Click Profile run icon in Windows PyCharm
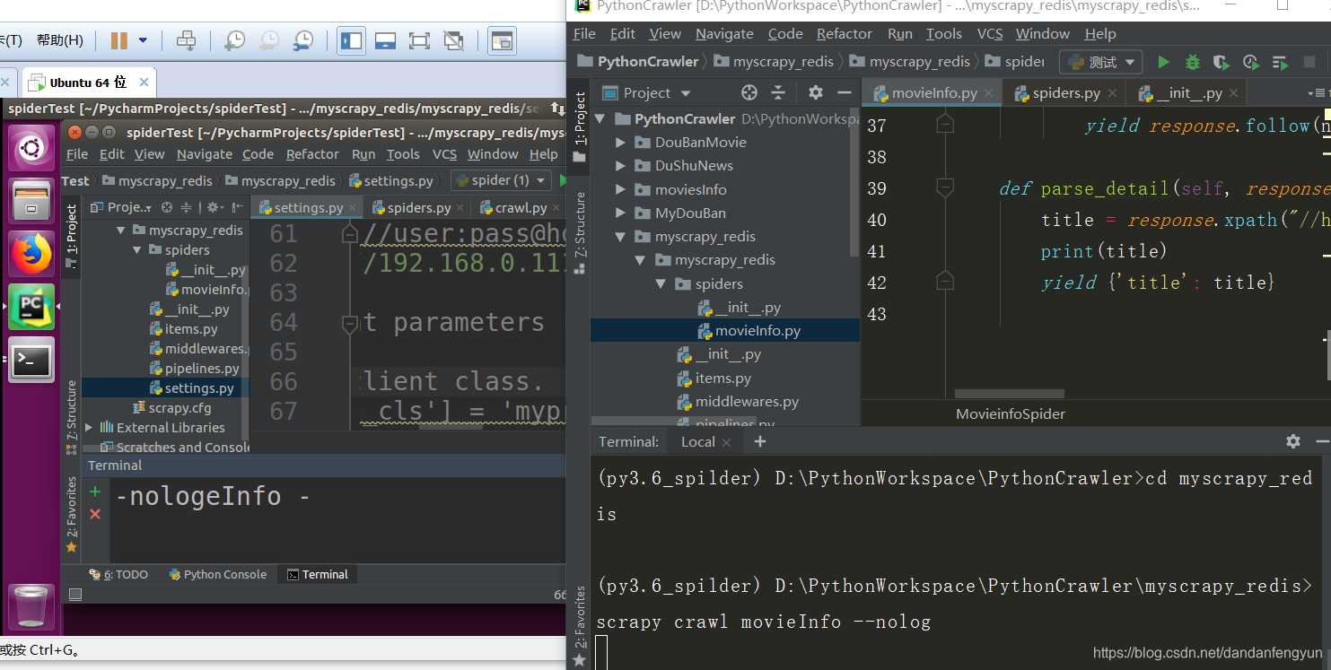Viewport: 1331px width, 670px height. [1251, 62]
